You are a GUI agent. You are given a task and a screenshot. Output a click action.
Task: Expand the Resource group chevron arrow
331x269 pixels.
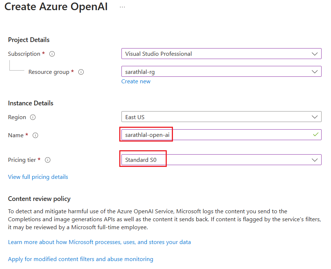[x=315, y=71]
